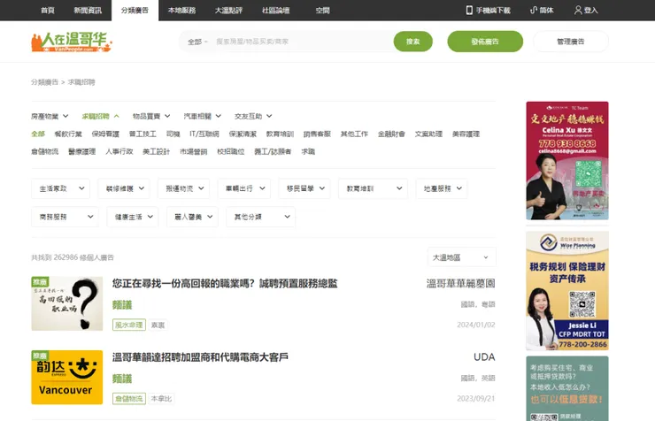Filter by 司機 subcategory

tap(173, 134)
